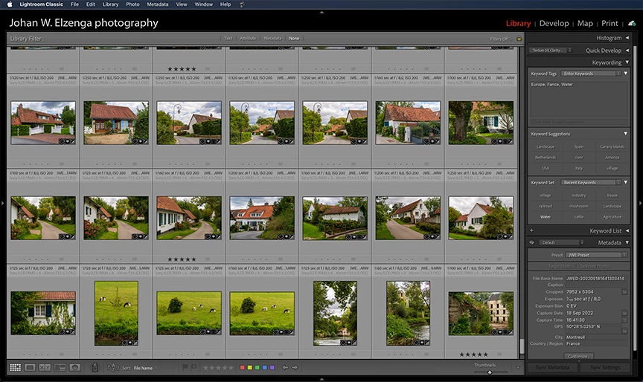643x382 pixels.
Task: Collapse the Keyword Suggestions section
Action: pyautogui.click(x=625, y=134)
